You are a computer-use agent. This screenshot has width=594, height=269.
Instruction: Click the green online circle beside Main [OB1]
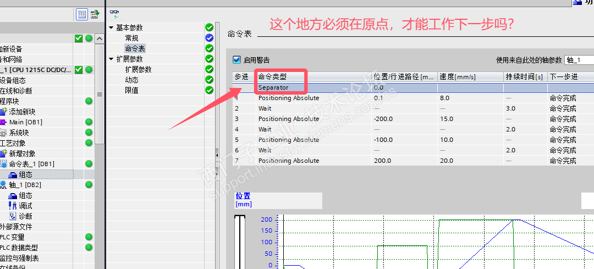coord(89,122)
